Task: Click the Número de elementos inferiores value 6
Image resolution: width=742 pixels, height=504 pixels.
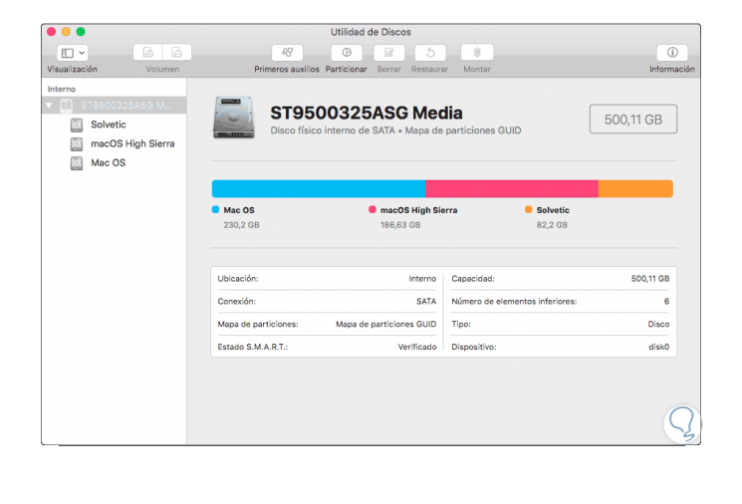Action: tap(666, 302)
